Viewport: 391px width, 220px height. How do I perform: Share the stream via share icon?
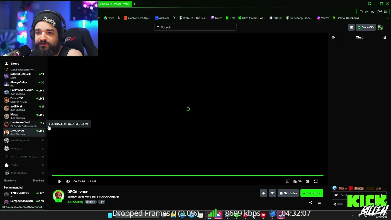point(311,202)
